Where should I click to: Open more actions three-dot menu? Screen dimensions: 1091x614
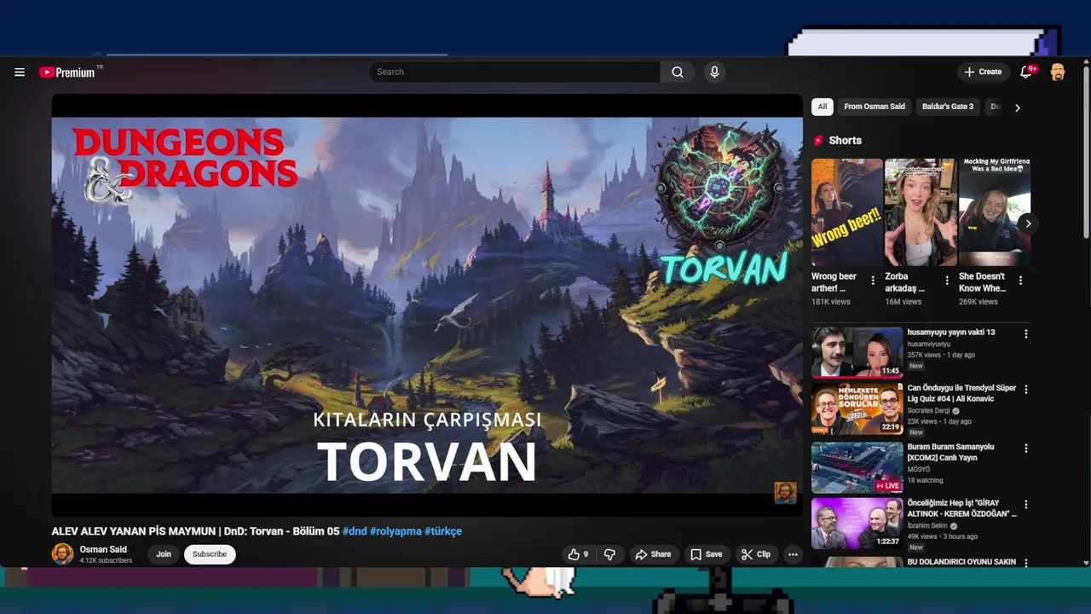coord(793,554)
